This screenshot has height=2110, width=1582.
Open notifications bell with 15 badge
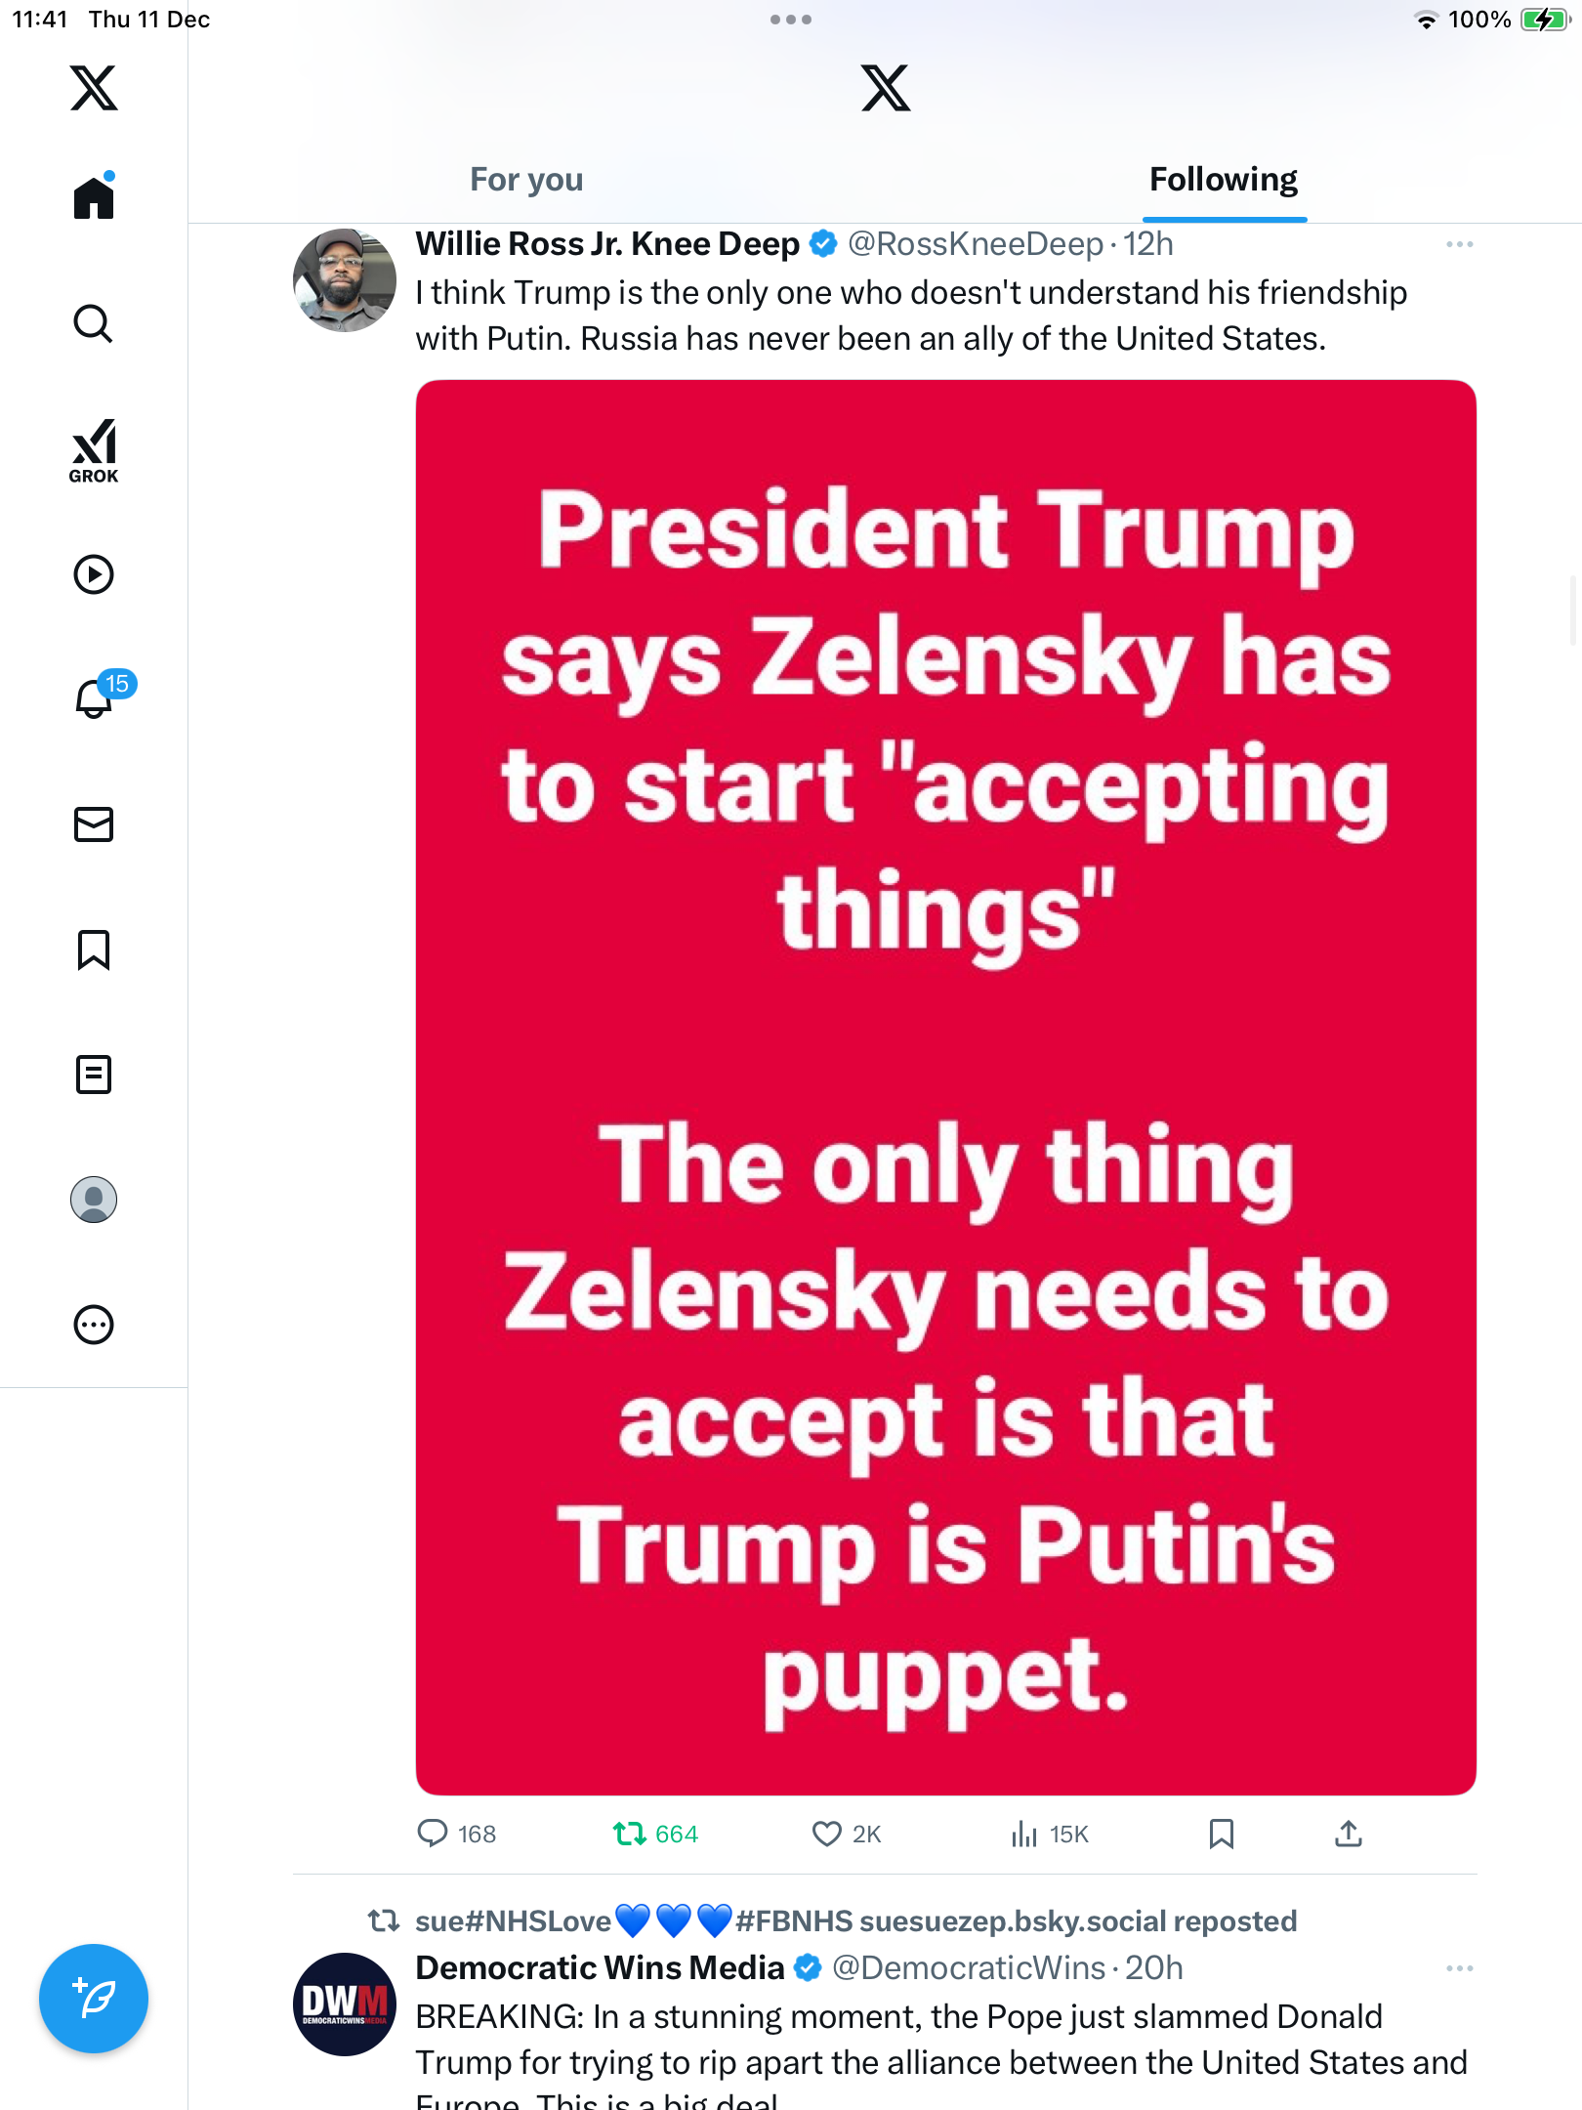(x=96, y=698)
